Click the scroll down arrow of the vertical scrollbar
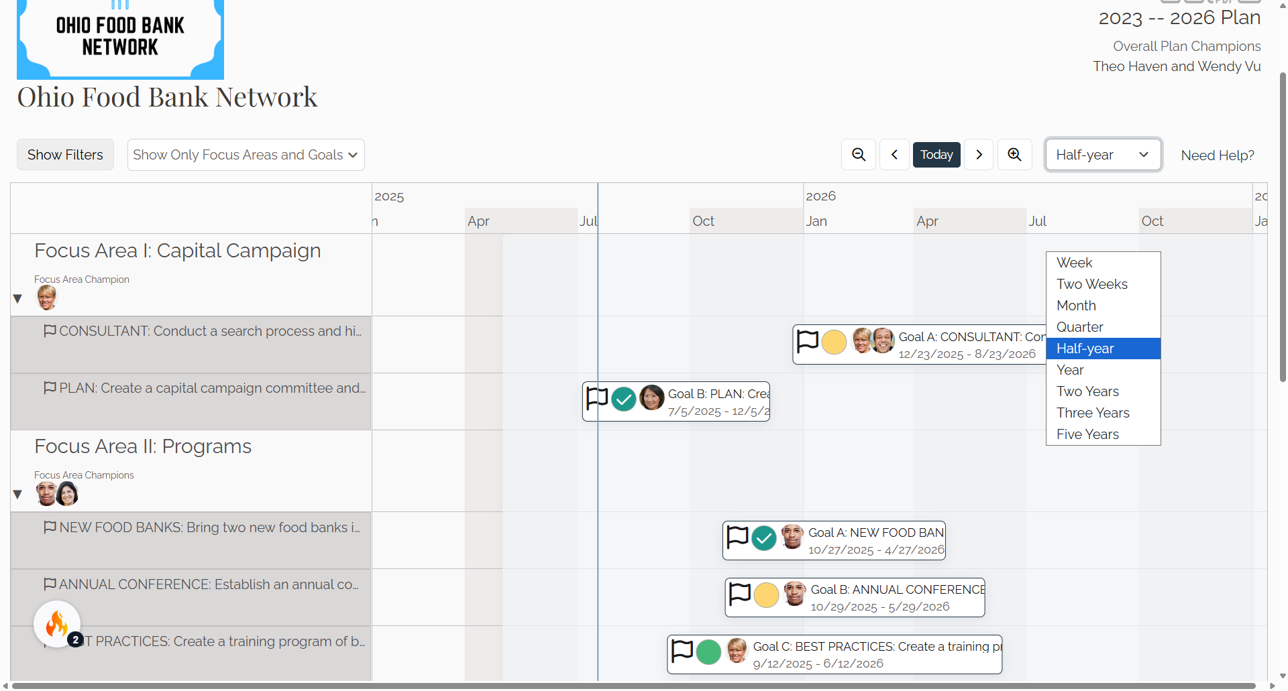Image resolution: width=1288 pixels, height=691 pixels. pos(1283,676)
